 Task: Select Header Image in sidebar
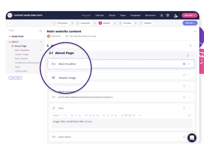(x=22, y=54)
